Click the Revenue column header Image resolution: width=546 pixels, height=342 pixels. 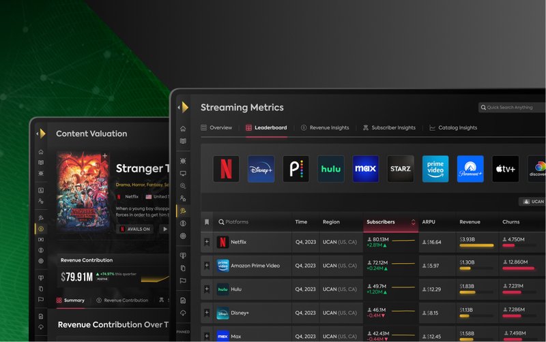(470, 221)
